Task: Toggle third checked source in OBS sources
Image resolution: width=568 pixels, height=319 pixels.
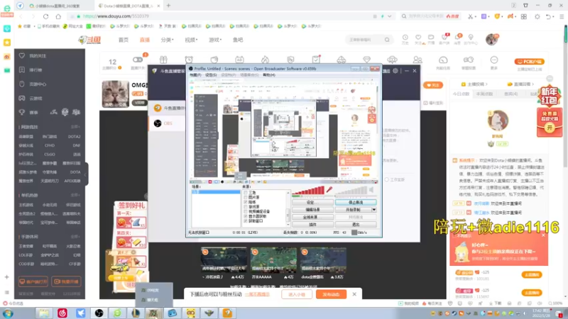Action: pyautogui.click(x=245, y=202)
